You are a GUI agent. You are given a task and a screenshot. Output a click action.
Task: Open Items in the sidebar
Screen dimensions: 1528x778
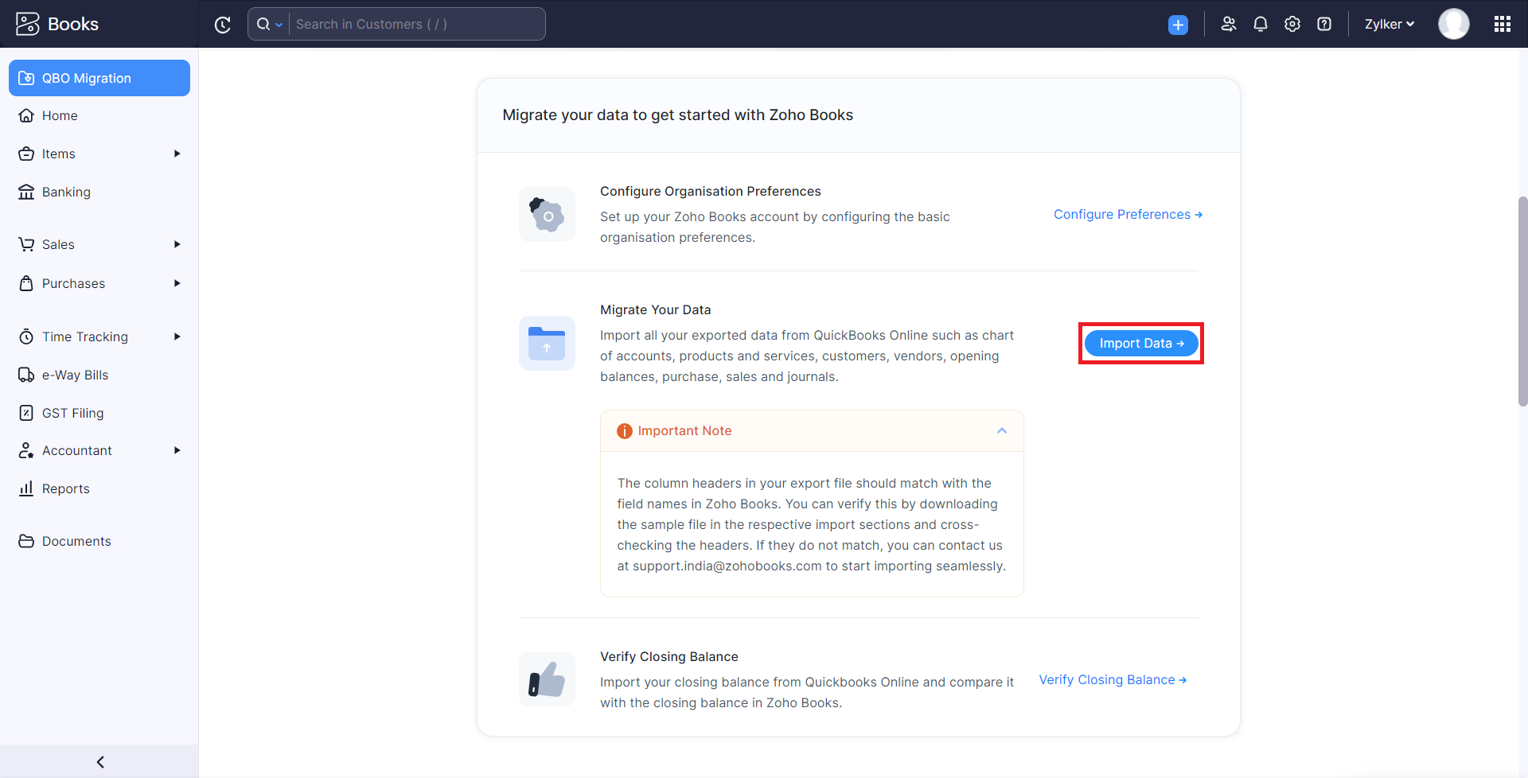pyautogui.click(x=99, y=154)
